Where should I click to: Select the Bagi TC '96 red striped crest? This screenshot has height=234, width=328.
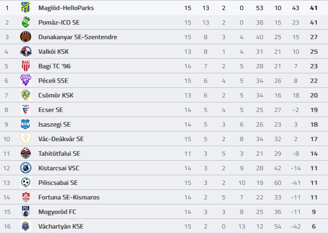26,66
